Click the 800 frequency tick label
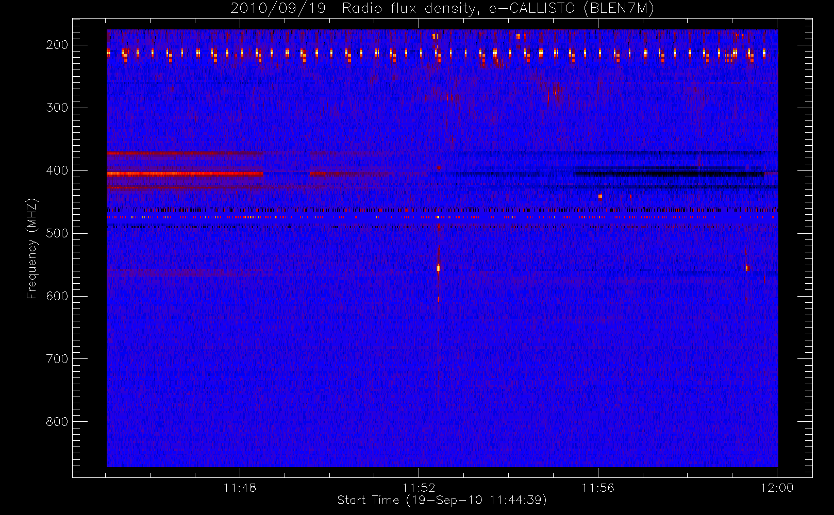Viewport: 834px width, 515px height. [57, 422]
